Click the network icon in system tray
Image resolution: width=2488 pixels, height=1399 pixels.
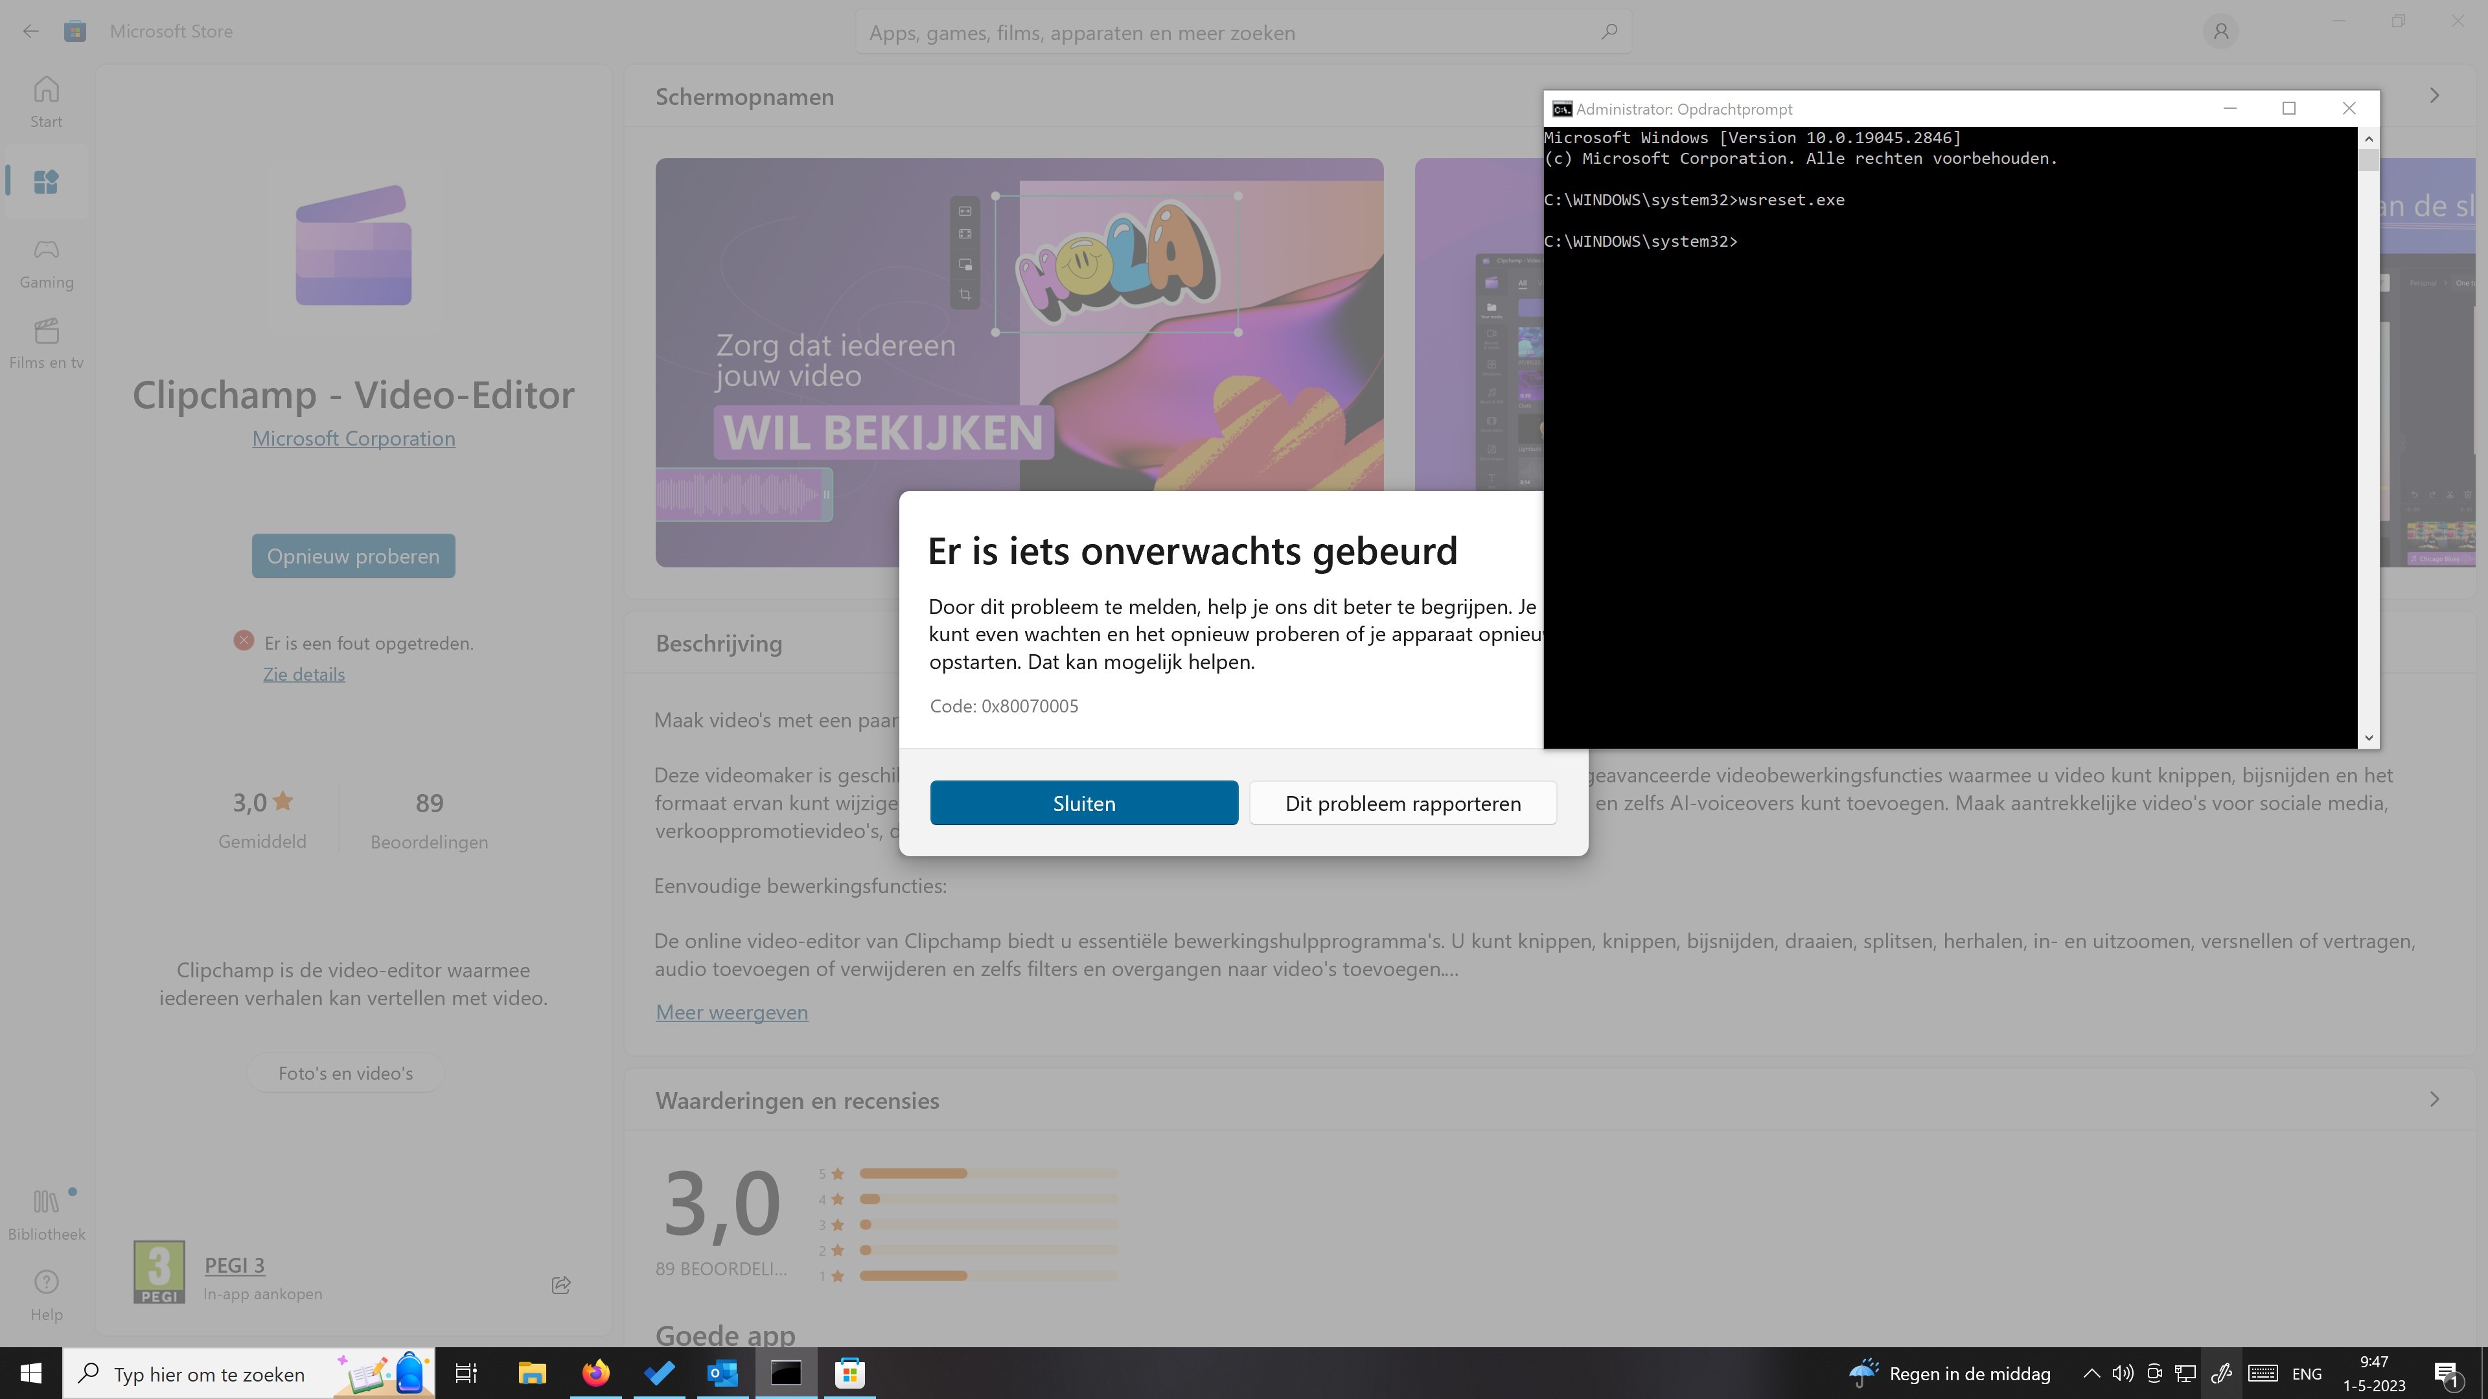click(2185, 1373)
